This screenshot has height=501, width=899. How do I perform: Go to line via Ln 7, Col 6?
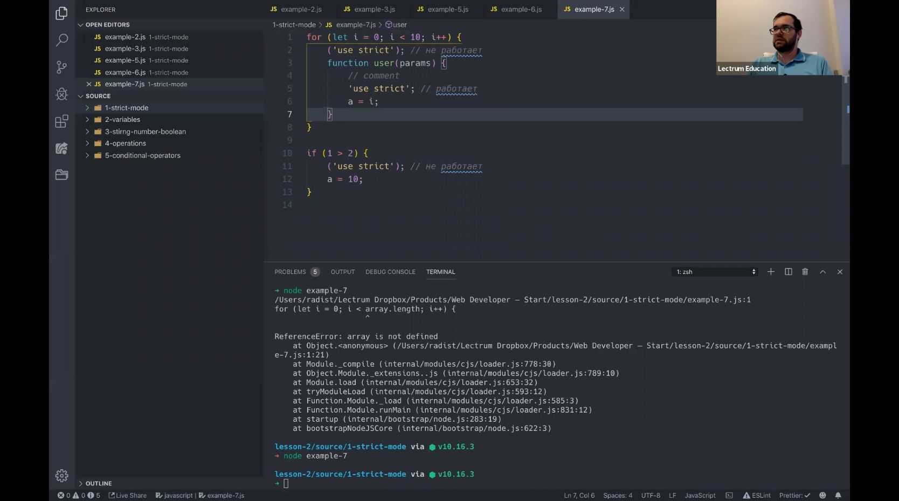coord(579,495)
